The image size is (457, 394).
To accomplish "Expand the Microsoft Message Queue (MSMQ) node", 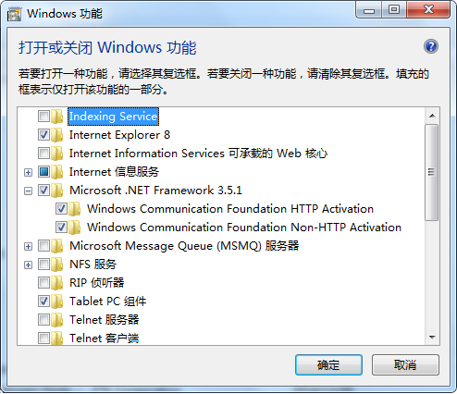I will tap(28, 246).
